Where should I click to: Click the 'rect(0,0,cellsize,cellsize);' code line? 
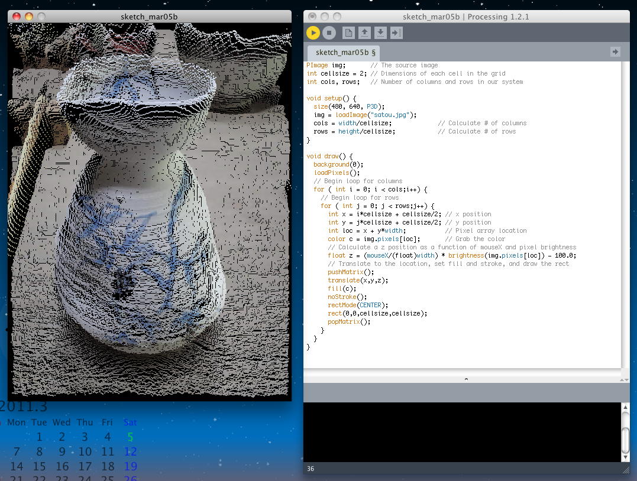(x=377, y=313)
